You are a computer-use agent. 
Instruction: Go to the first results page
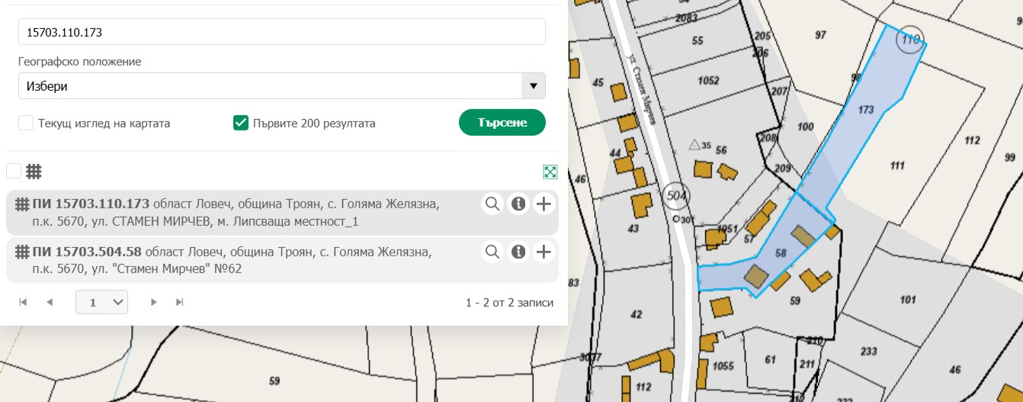pos(24,303)
